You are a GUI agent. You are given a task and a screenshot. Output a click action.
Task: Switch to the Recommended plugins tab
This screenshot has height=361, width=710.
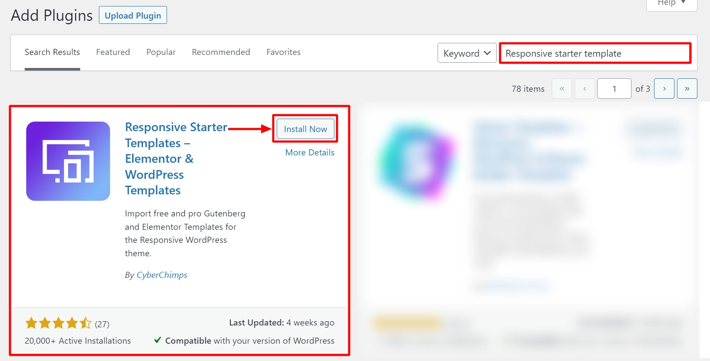[x=221, y=52]
